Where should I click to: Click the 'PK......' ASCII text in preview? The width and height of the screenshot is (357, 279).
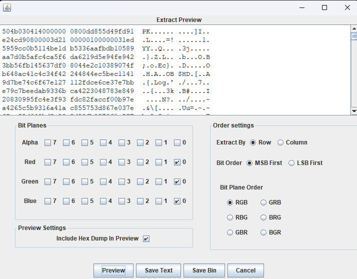coord(157,31)
